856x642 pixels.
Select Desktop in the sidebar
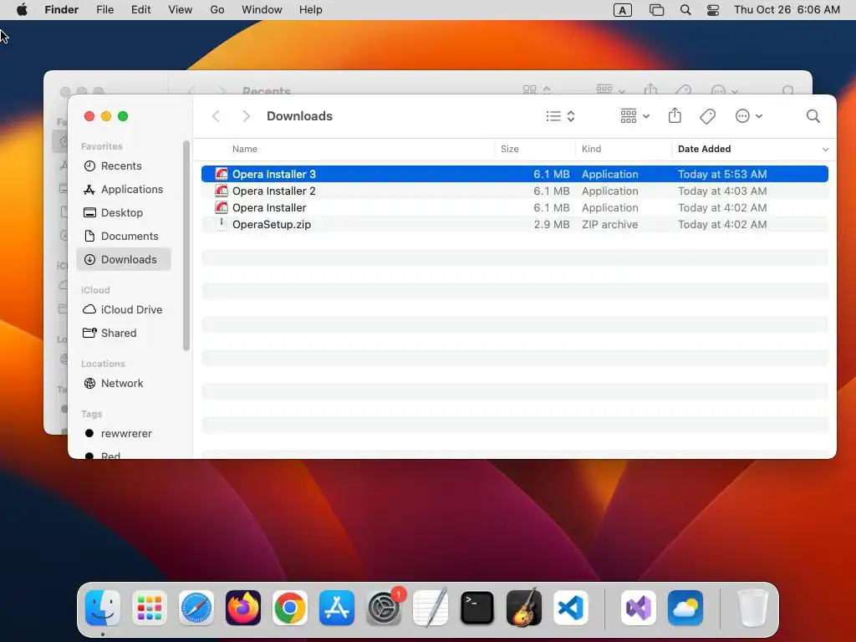(124, 213)
